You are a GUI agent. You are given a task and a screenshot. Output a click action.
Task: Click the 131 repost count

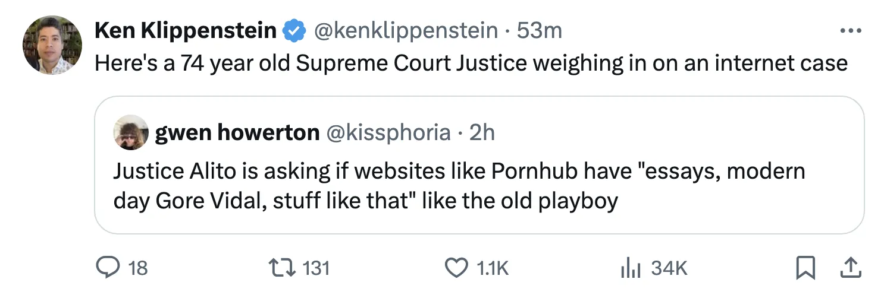[x=316, y=268]
